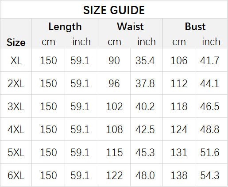The height and width of the screenshot is (187, 228).
Task: Select the 2XL size row label
Action: click(16, 84)
